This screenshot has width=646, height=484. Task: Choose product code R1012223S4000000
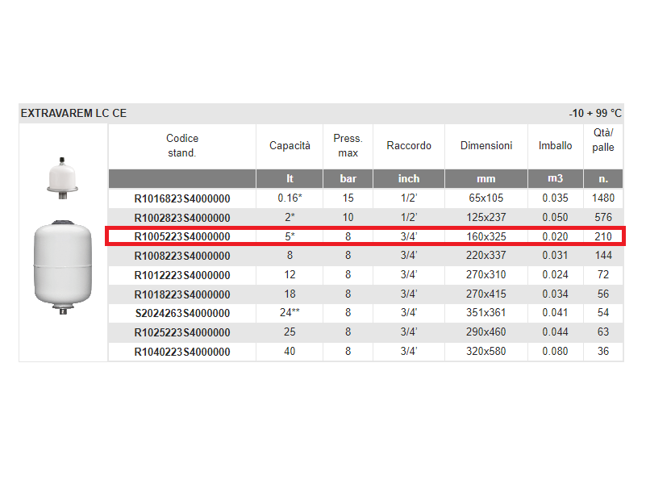point(181,275)
